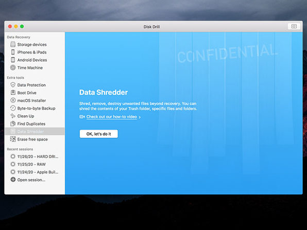Select the Storage devices icon
Screen dimensions: 307x230
13,44
